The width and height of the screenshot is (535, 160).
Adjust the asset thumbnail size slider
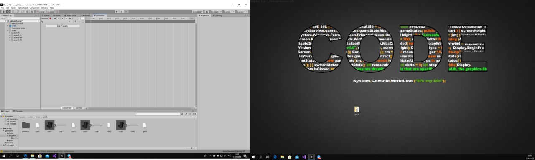tap(190, 148)
